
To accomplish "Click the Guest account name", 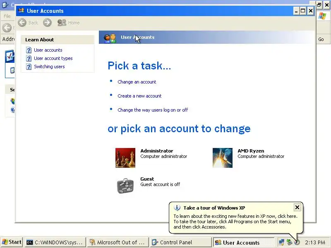I will [147, 179].
